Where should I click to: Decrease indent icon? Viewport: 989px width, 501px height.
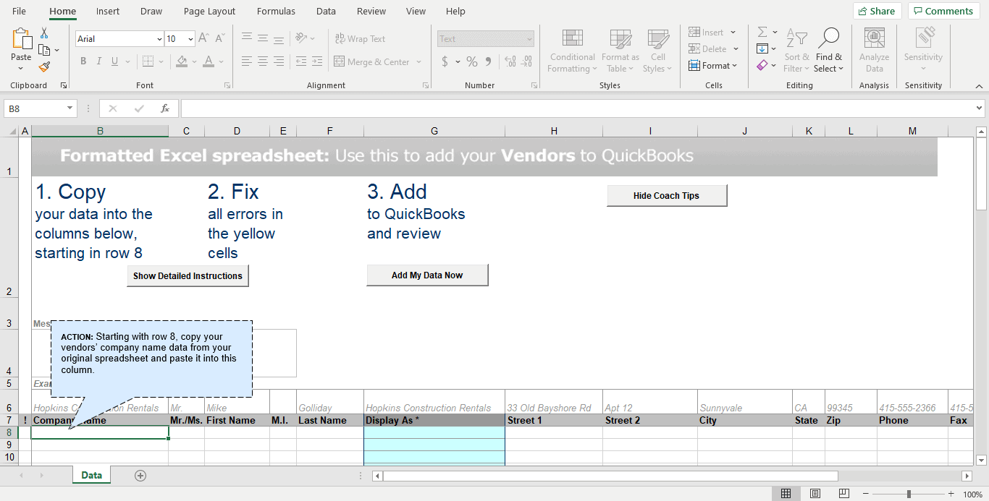pyautogui.click(x=301, y=61)
